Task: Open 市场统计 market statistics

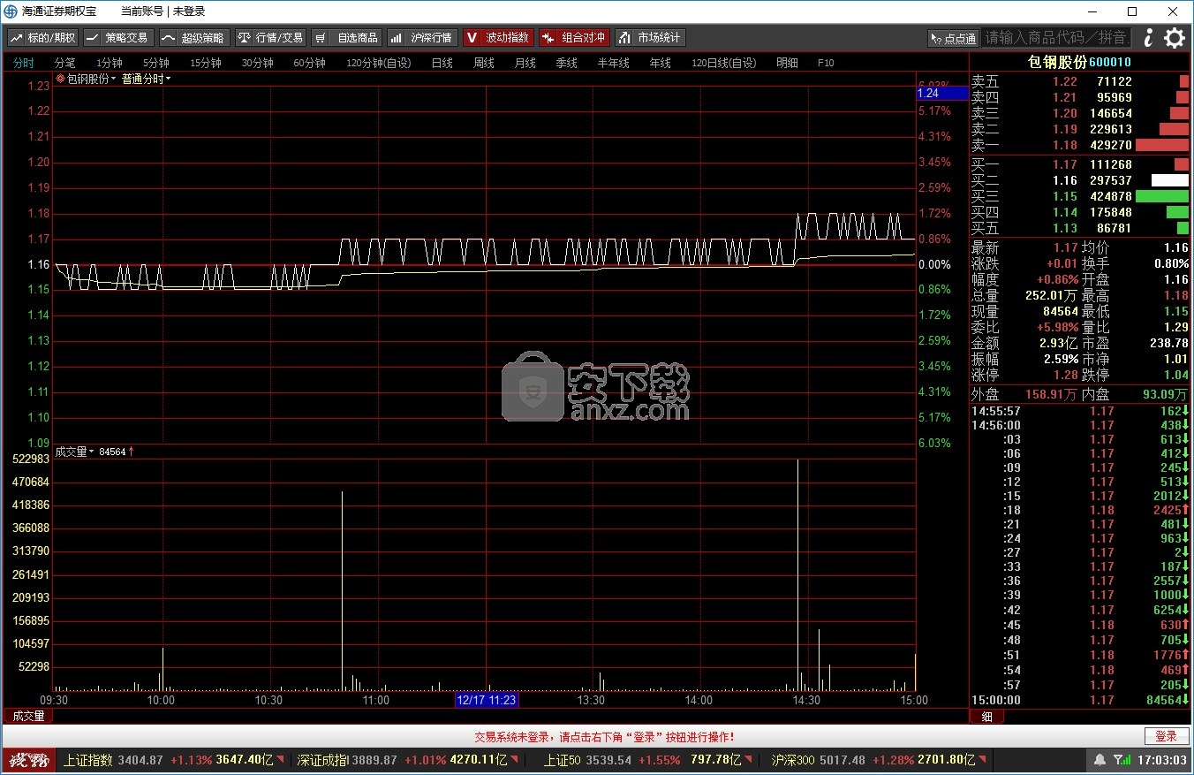Action: pos(650,38)
